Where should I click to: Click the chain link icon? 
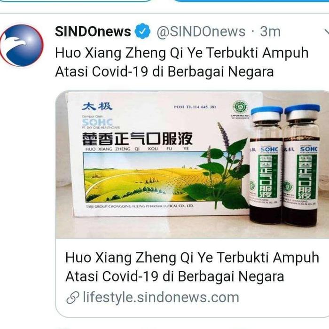(x=73, y=298)
